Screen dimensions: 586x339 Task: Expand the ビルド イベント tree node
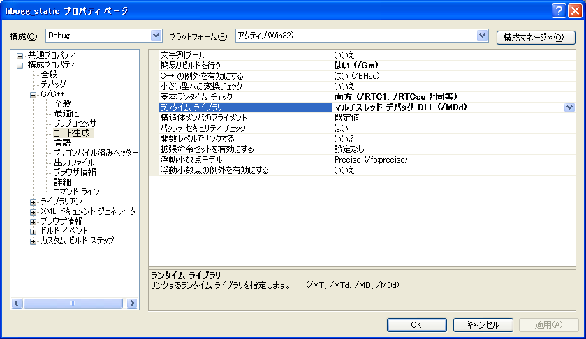33,231
